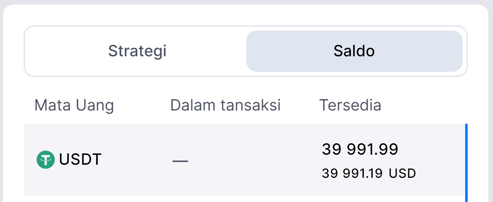
Task: Click the white area below the USDT row
Action: pos(242,199)
